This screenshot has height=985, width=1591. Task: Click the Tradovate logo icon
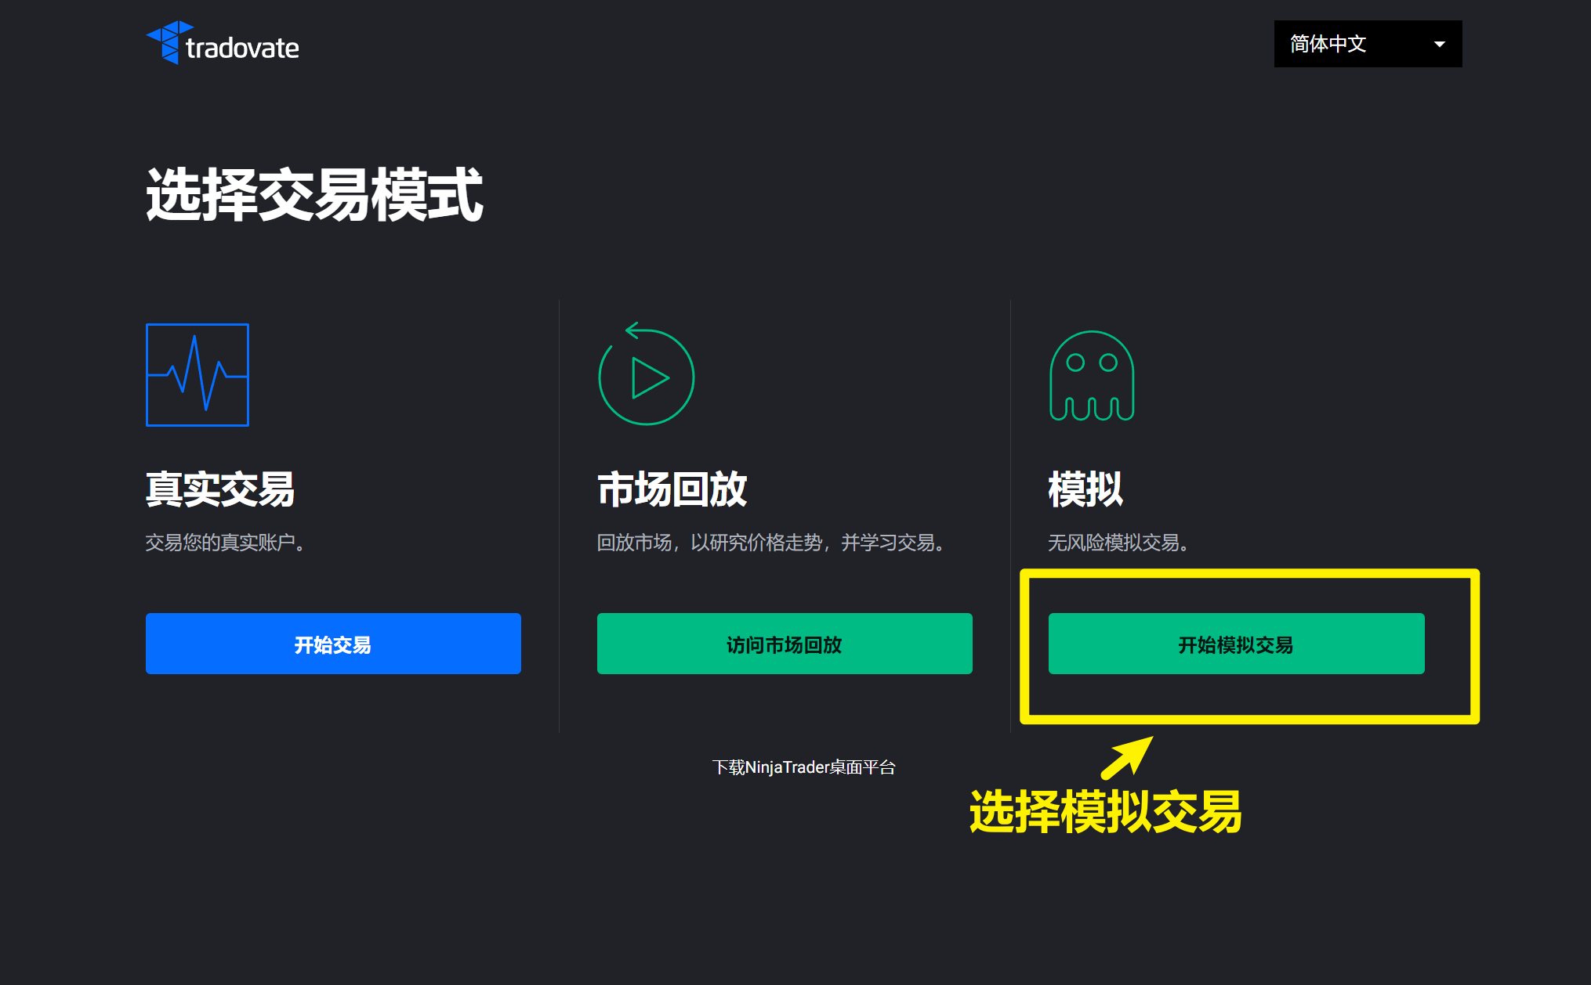click(x=167, y=45)
